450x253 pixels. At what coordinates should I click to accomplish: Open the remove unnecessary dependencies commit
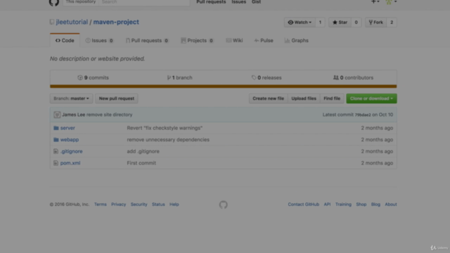coord(168,140)
